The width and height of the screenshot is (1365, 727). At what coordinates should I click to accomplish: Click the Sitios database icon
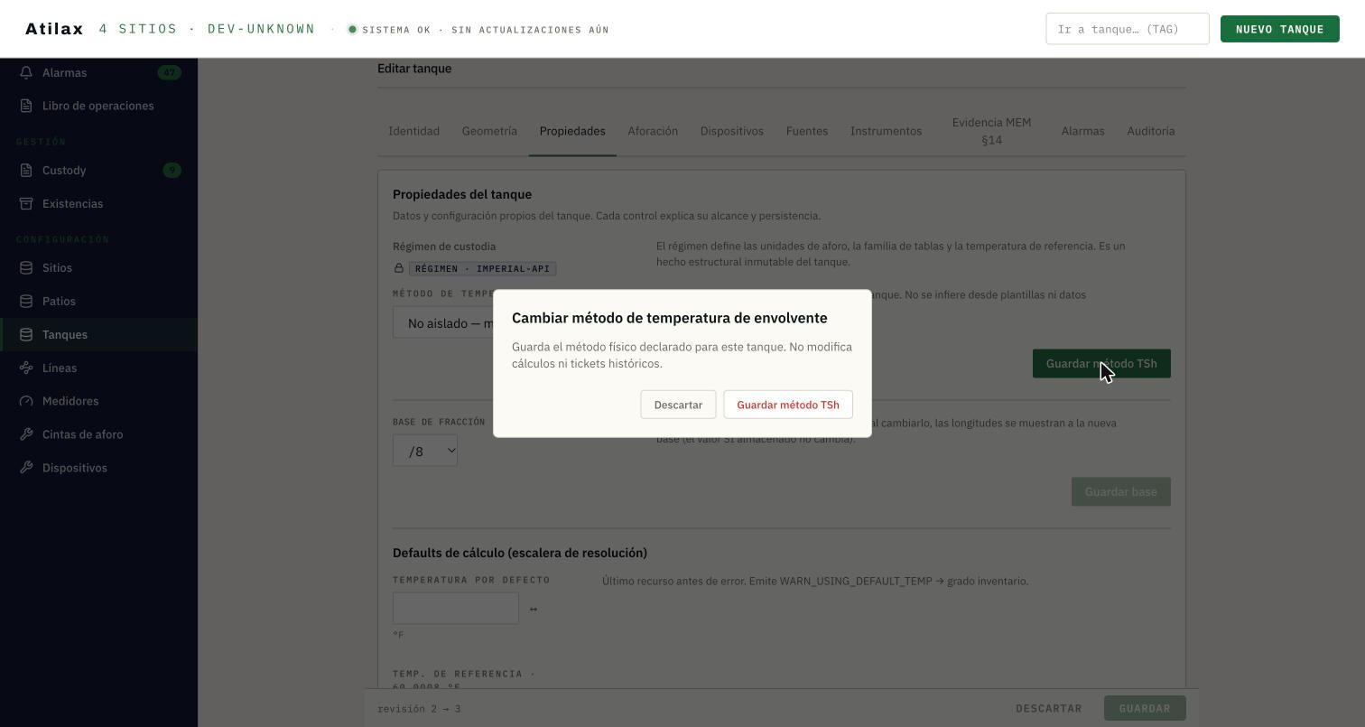click(26, 267)
